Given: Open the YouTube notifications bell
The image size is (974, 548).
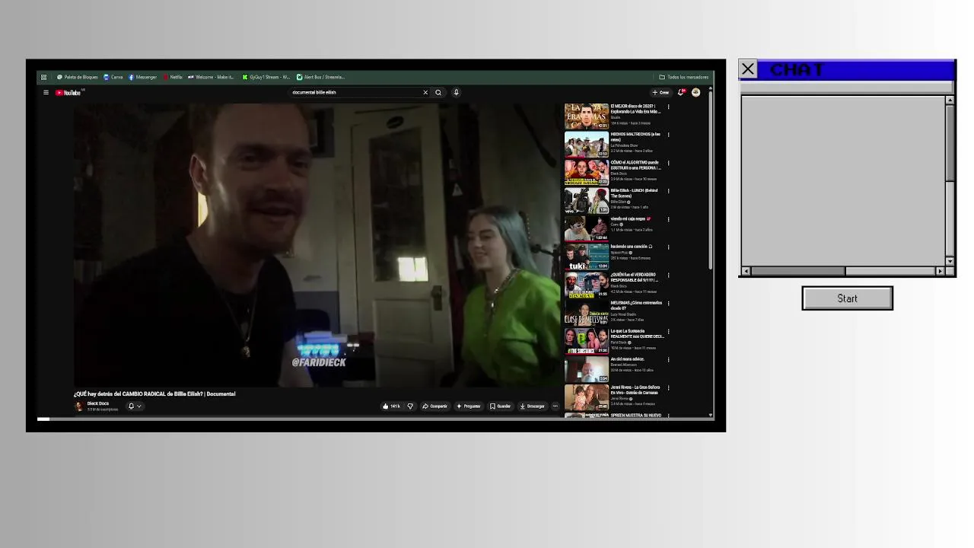Looking at the screenshot, I should click(x=681, y=93).
